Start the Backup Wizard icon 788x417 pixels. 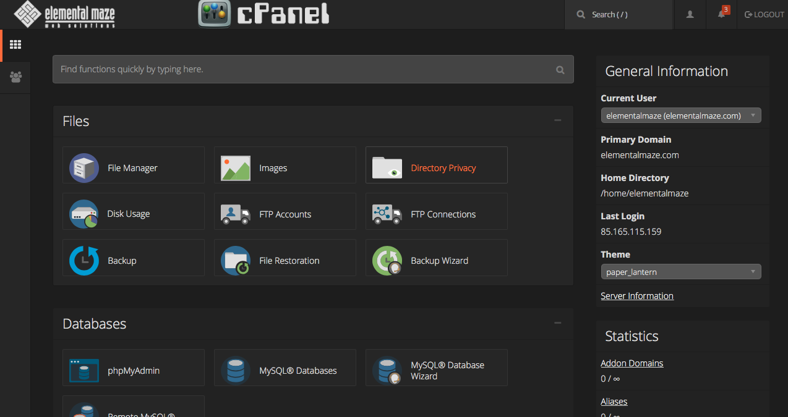(387, 261)
